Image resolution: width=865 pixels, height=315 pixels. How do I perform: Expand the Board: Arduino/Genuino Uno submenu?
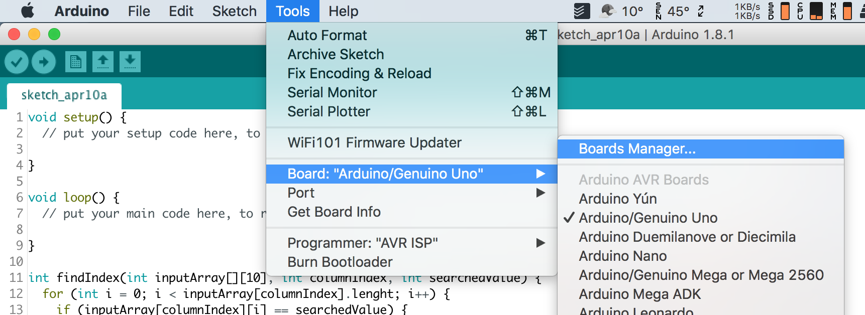tap(385, 174)
